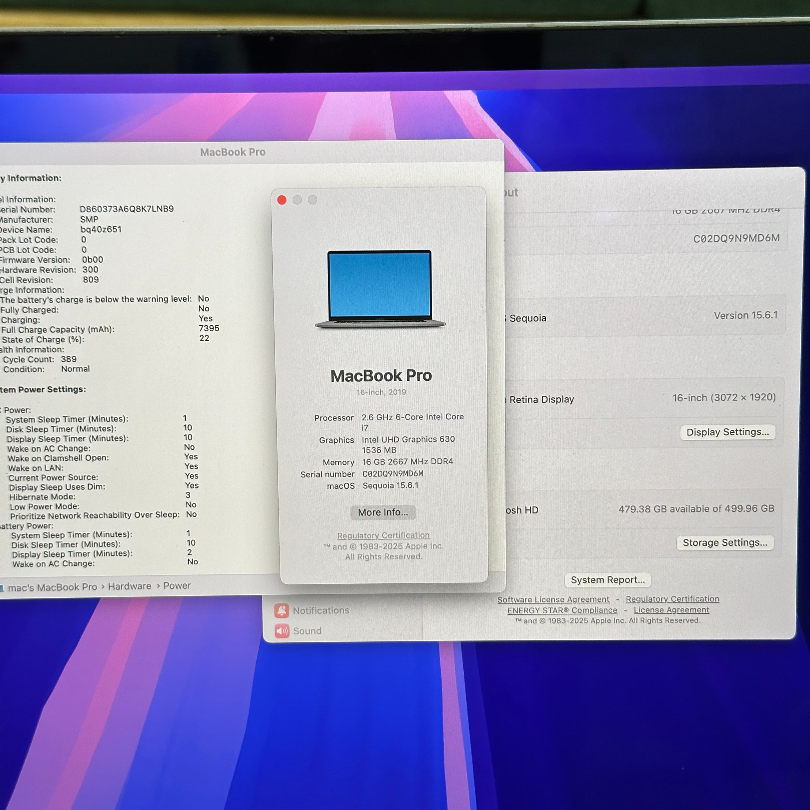Viewport: 810px width, 810px height.
Task: Click 16 GB 2667 MHz DDR4 memory text
Action: click(407, 462)
